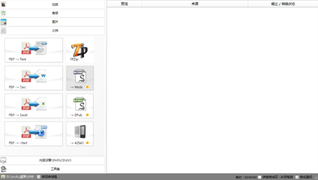
Task: Select the PDF -> Text conversion tile
Action: coord(34,50)
